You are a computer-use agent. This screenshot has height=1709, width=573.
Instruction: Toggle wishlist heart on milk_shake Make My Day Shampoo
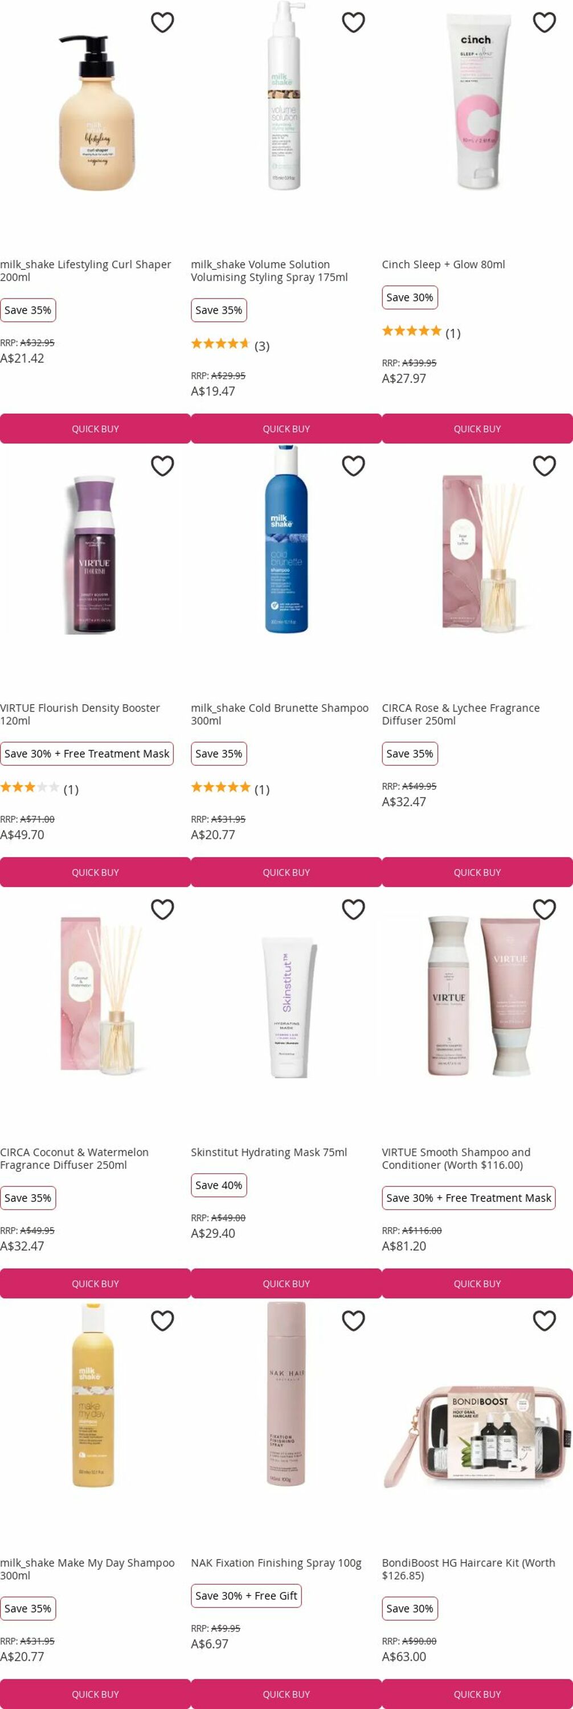click(x=162, y=1320)
